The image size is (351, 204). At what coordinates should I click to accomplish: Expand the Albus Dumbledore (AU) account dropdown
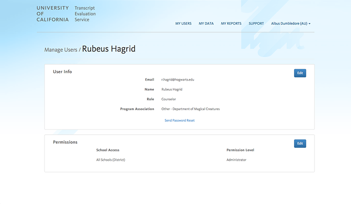[291, 23]
